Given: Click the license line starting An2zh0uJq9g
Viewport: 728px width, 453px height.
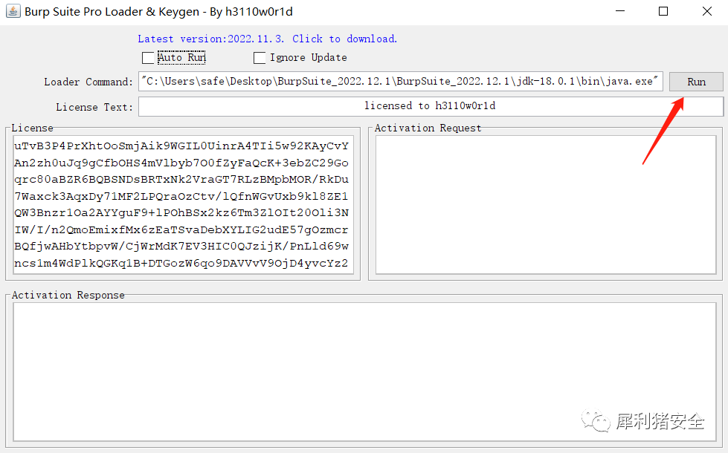Looking at the screenshot, I should click(x=181, y=163).
